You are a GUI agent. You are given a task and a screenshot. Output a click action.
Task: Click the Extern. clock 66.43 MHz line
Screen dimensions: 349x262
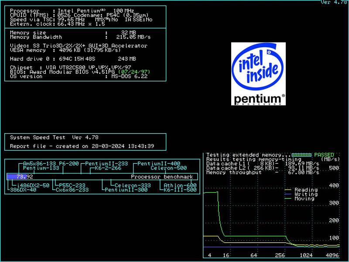click(x=58, y=24)
